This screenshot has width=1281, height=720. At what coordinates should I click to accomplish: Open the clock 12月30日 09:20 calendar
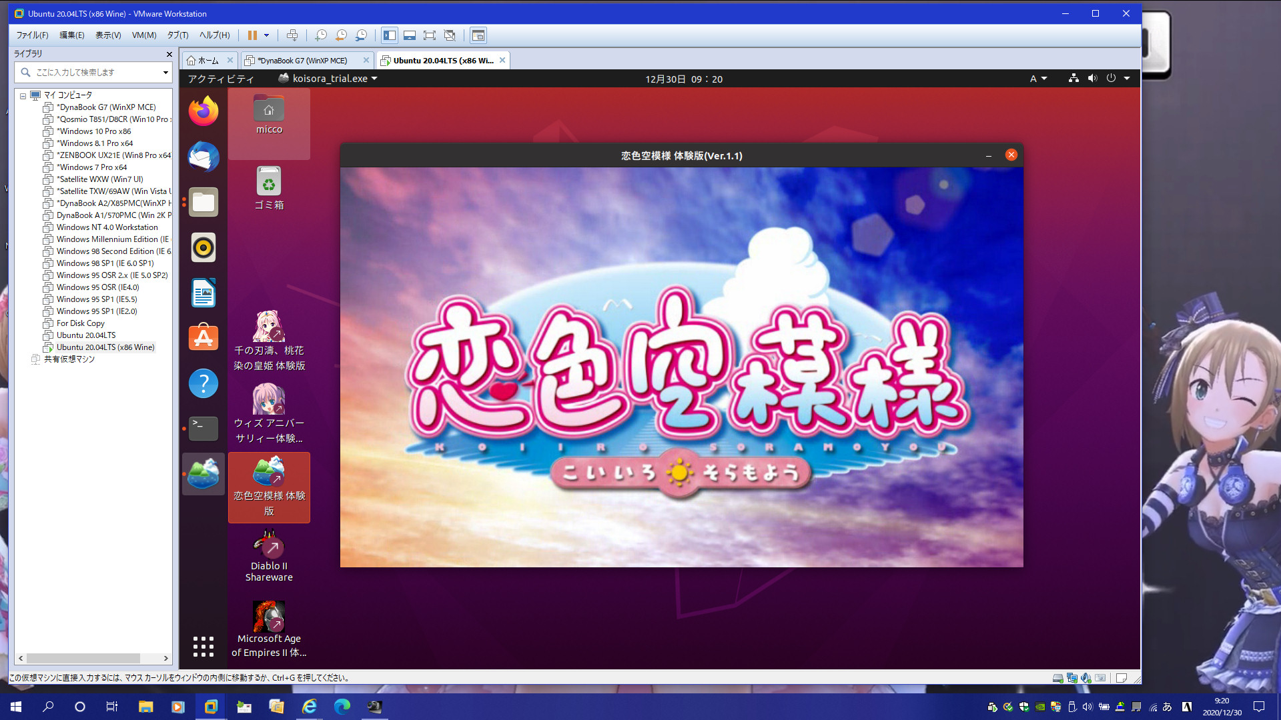[683, 79]
